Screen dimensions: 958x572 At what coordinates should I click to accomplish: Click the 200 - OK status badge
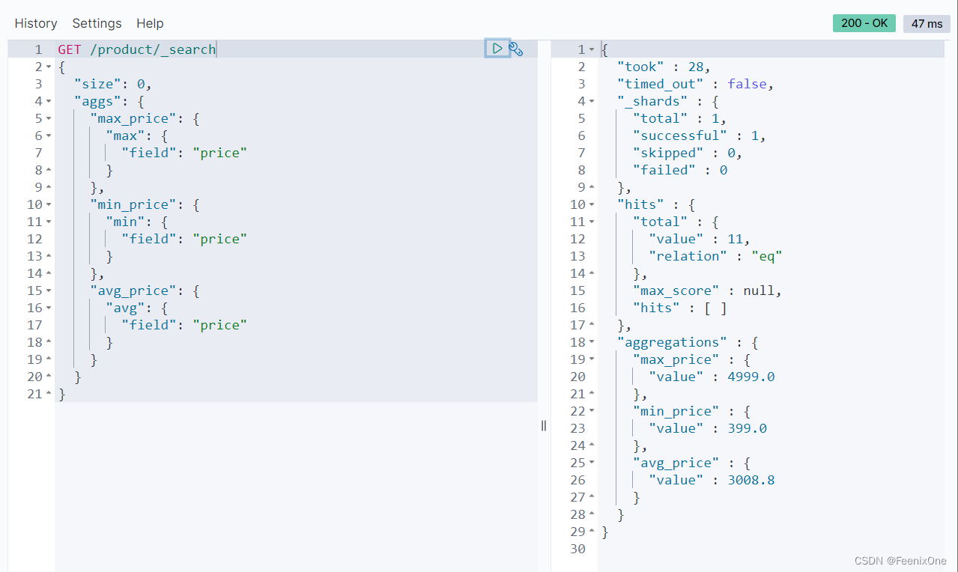864,23
